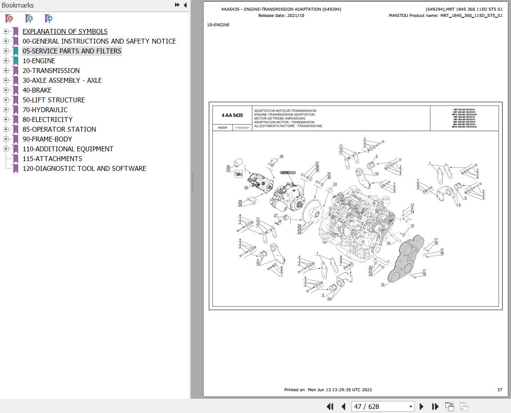
Task: Click the "10-ENGINE" section label on the page
Action: click(218, 25)
